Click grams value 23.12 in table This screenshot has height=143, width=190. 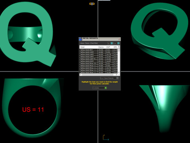point(101,61)
